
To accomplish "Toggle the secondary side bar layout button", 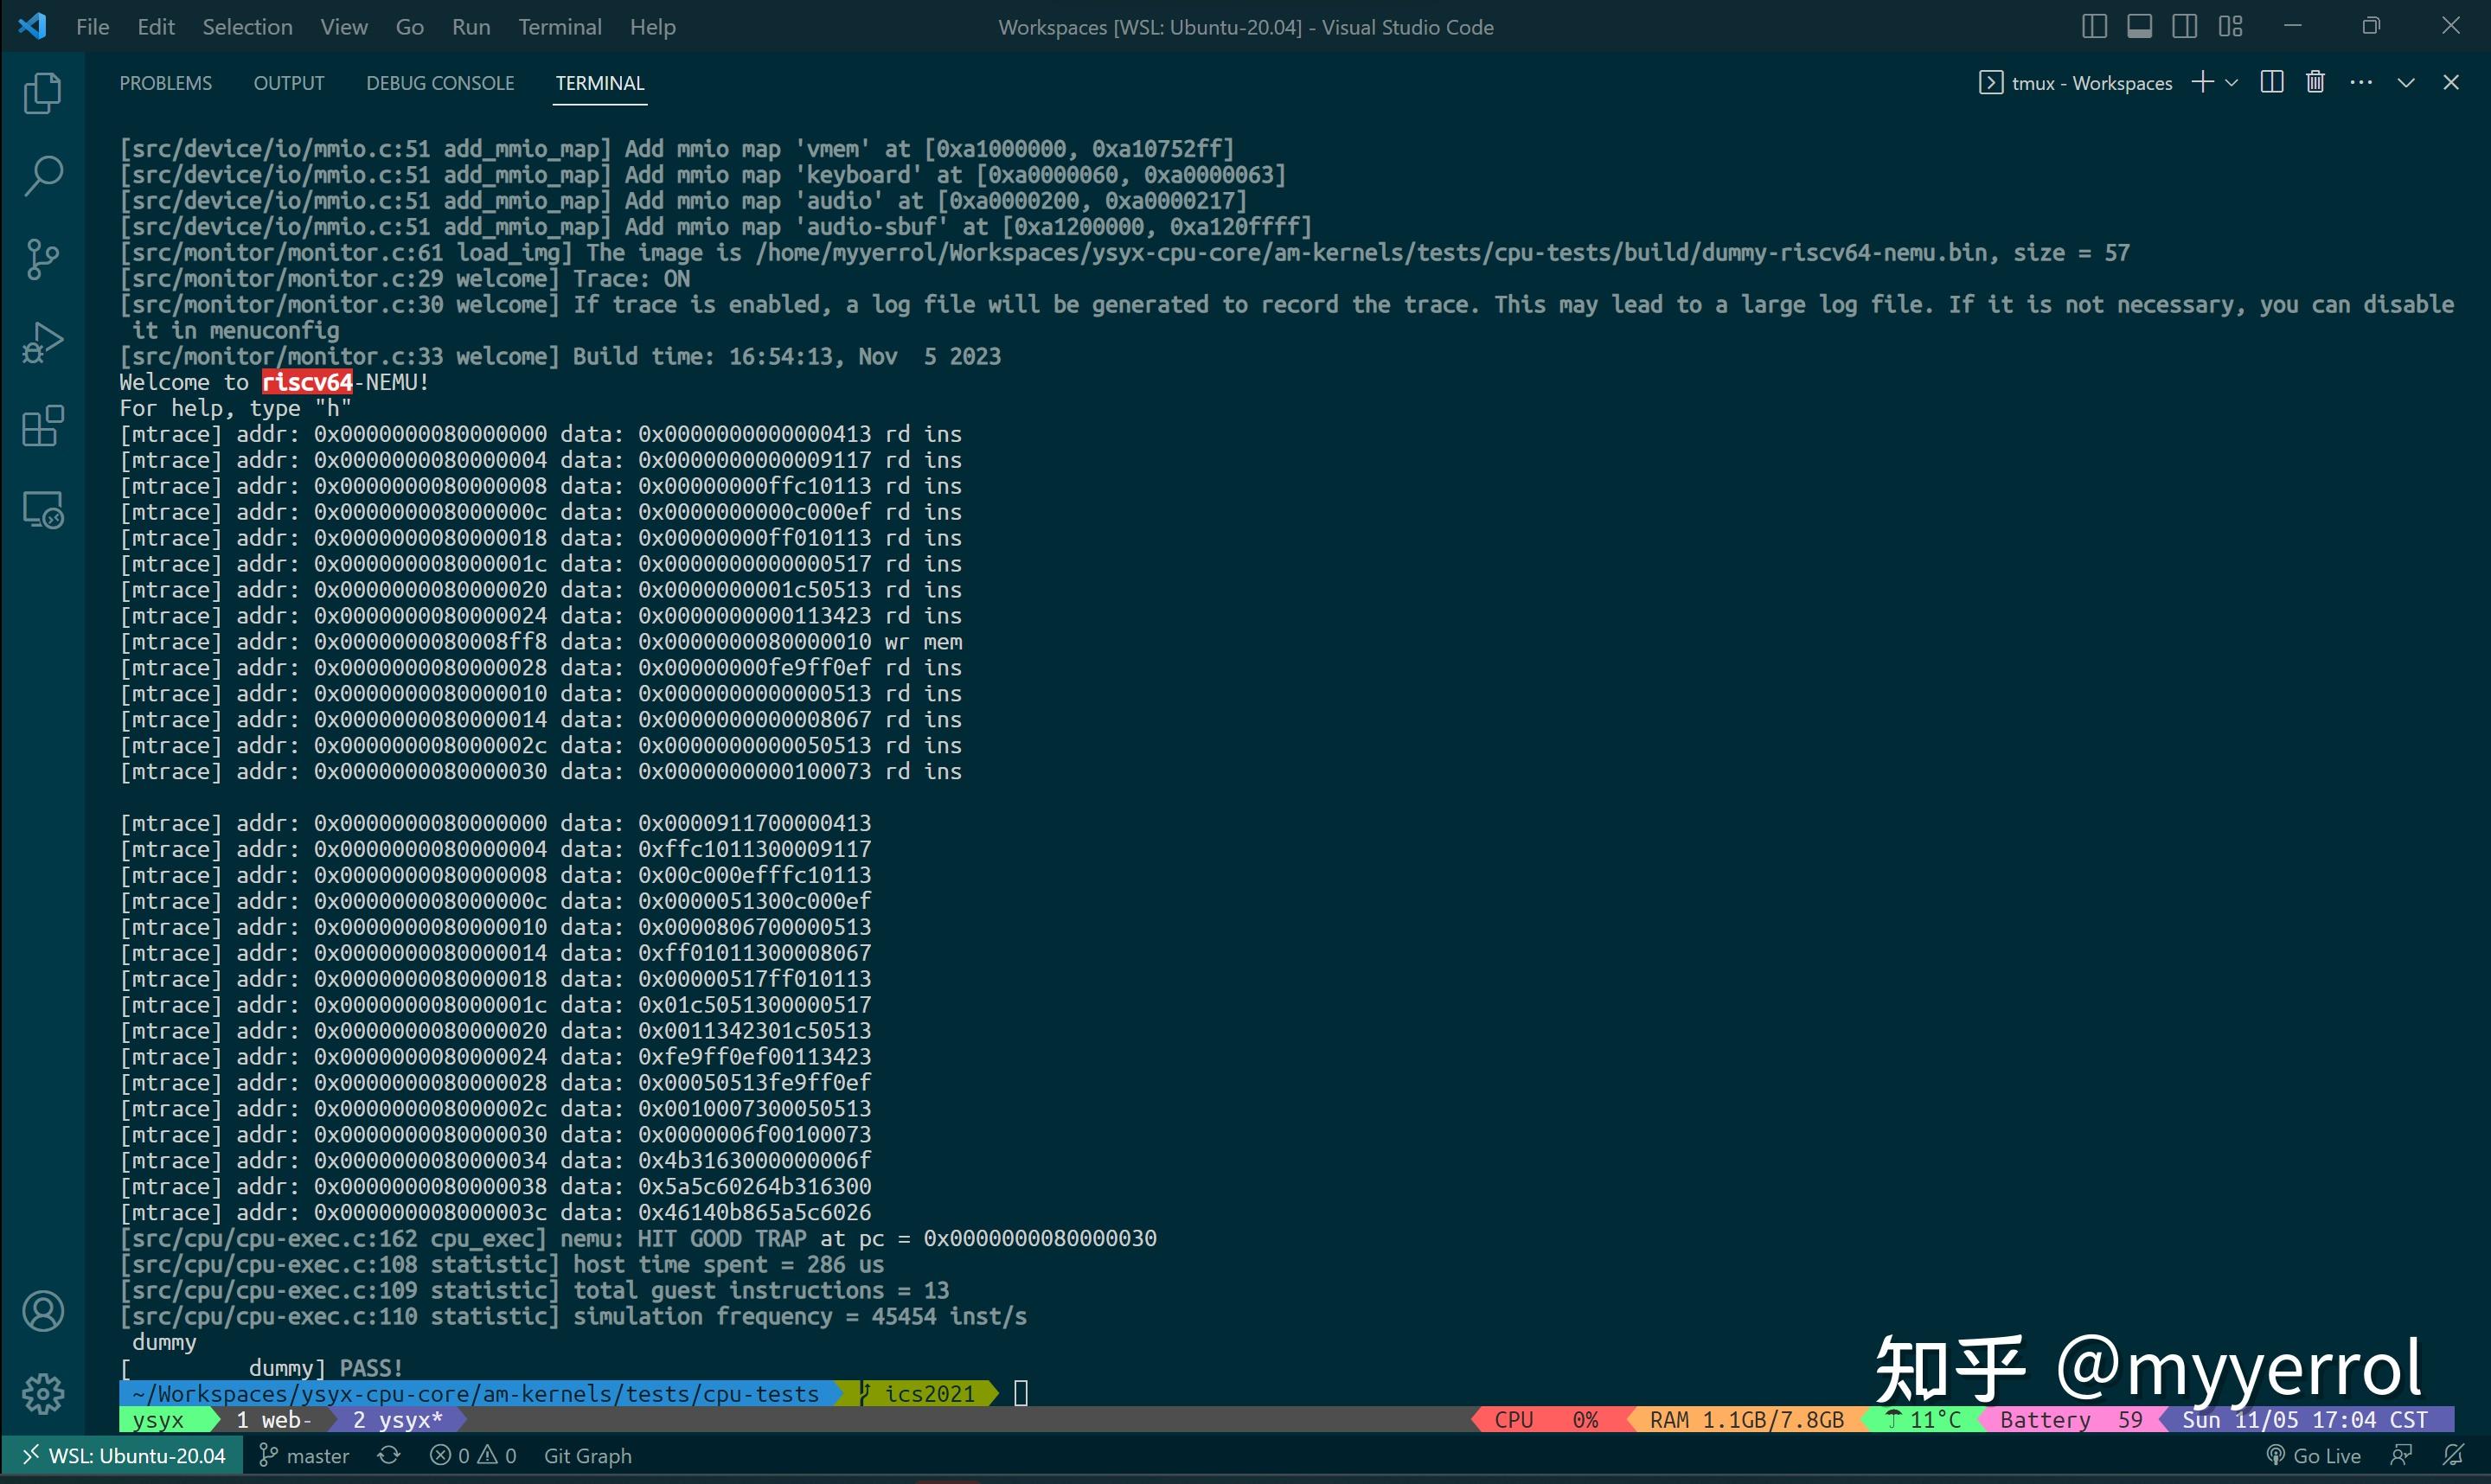I will tap(2185, 27).
